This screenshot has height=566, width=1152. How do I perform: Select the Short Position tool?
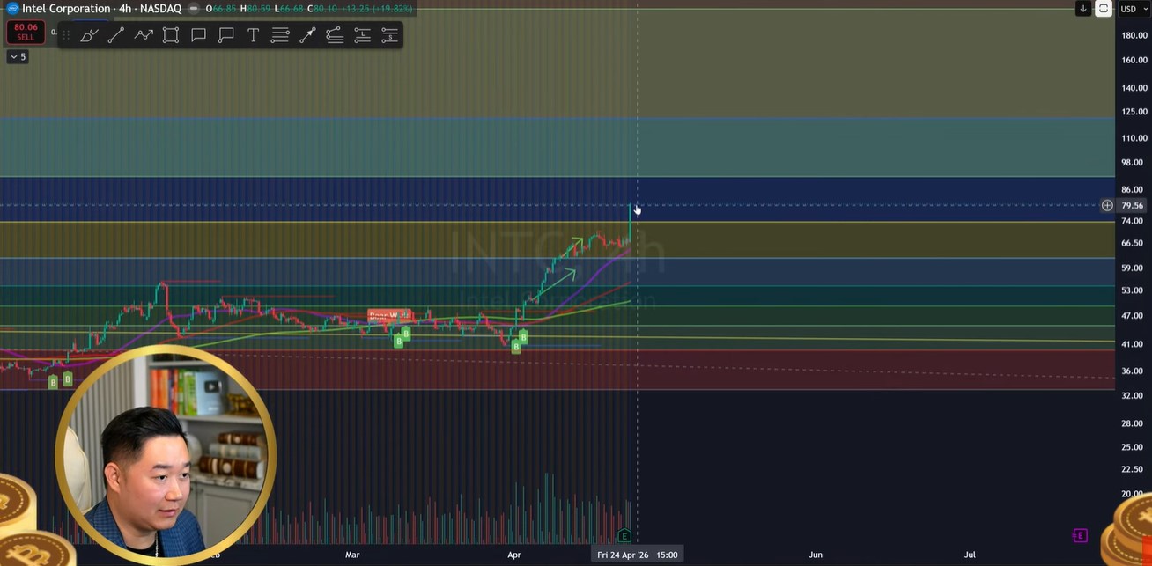(x=389, y=35)
